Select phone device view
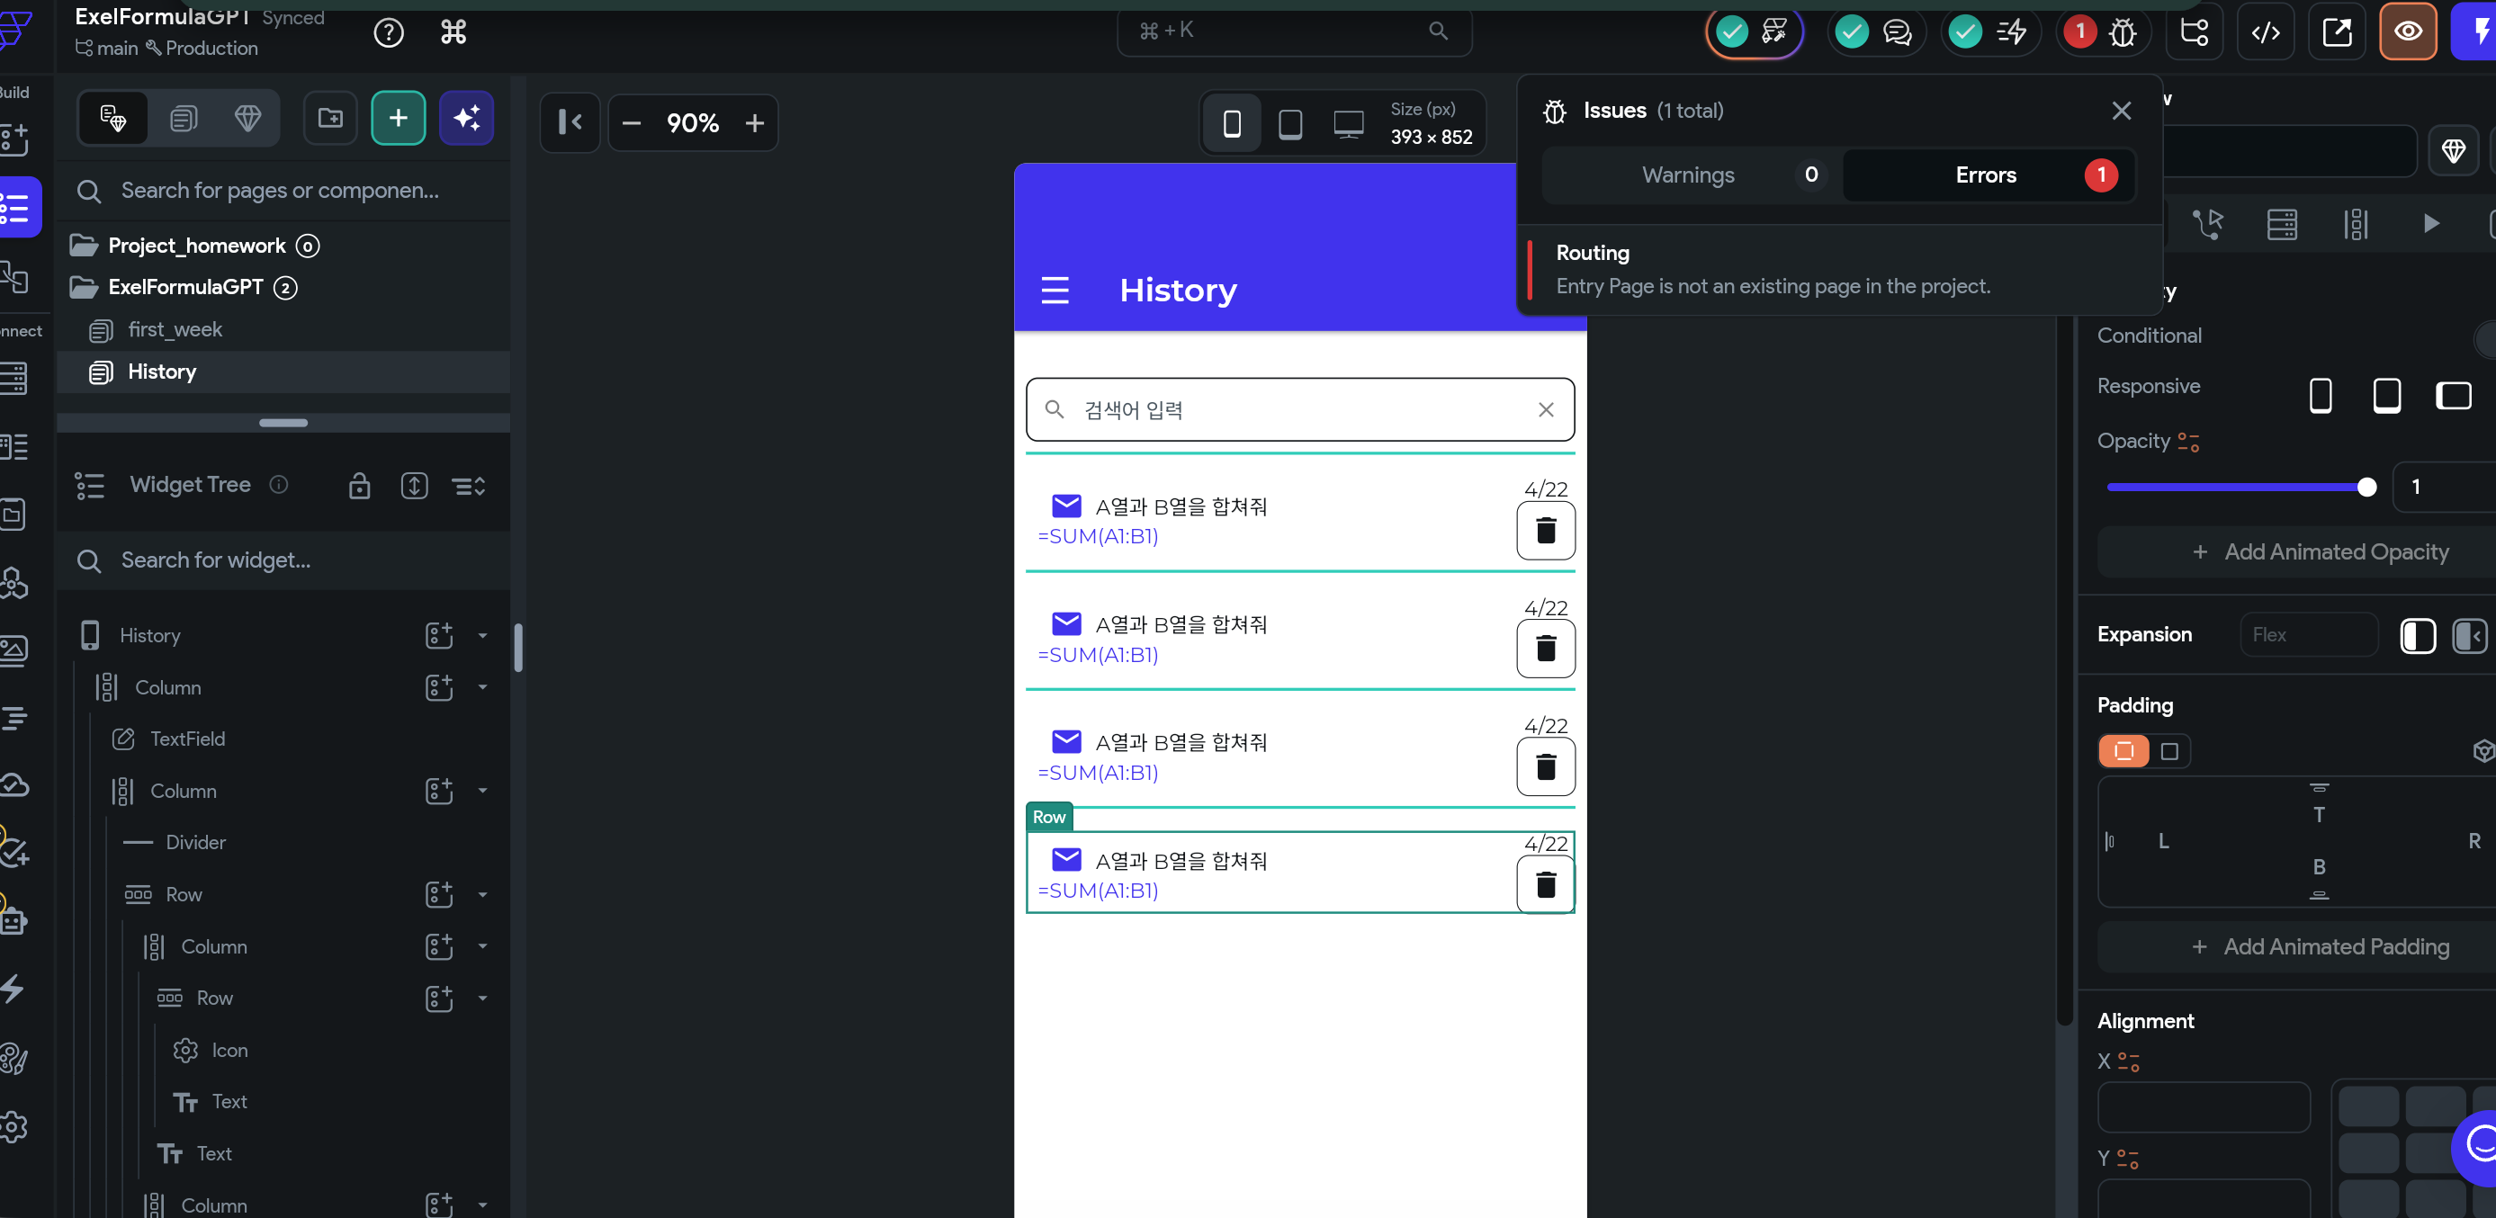Screen dimensions: 2496x1218 tap(1232, 123)
